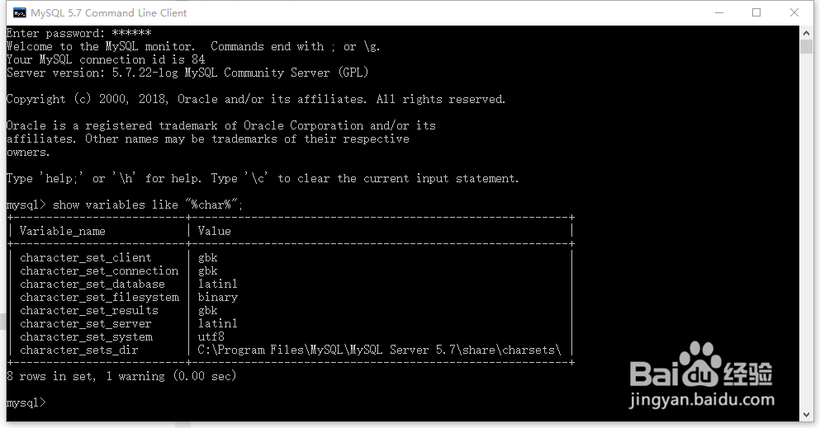Select the character_set_client row name

(86, 257)
